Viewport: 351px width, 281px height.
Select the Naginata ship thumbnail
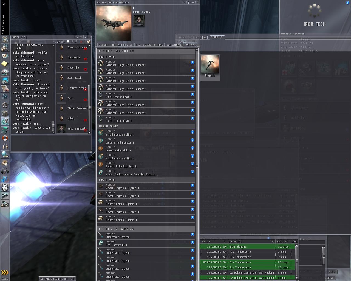click(x=210, y=68)
